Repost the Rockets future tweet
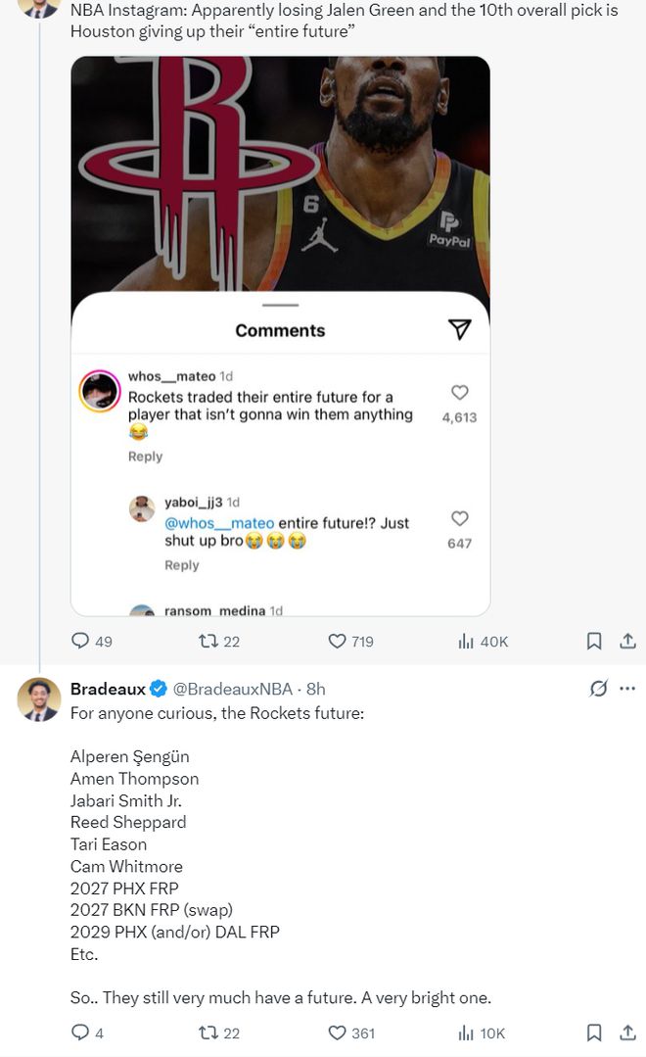Image resolution: width=646 pixels, height=1057 pixels. coord(208,1033)
